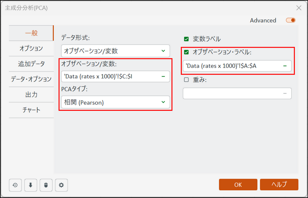Select the チャート tab
The width and height of the screenshot is (308, 198).
[31, 110]
